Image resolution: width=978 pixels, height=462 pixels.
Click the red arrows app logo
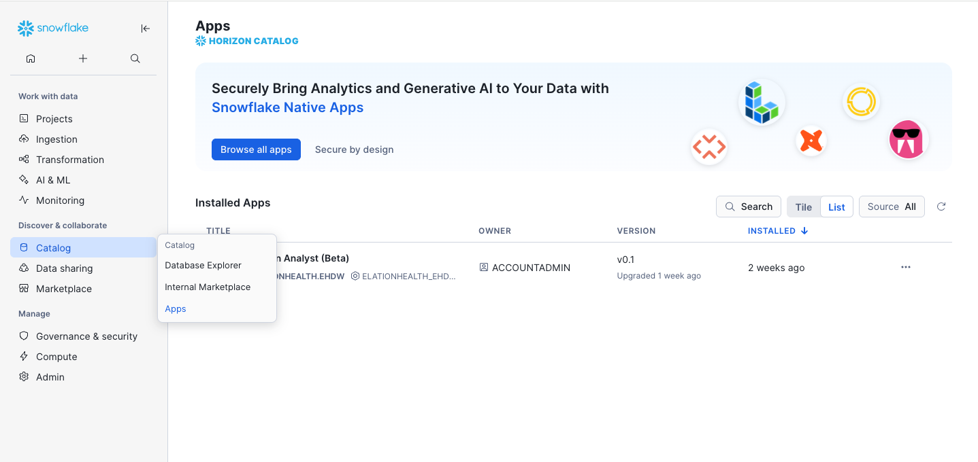click(x=709, y=147)
